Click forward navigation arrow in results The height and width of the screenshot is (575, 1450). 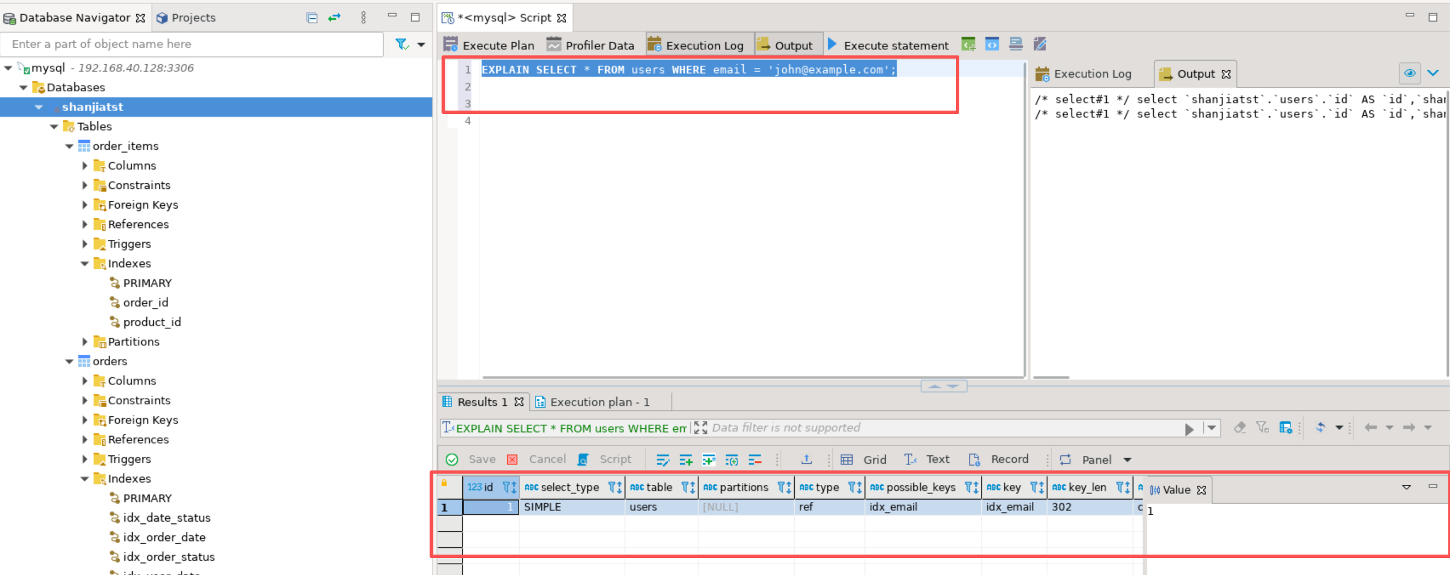[x=1409, y=428]
